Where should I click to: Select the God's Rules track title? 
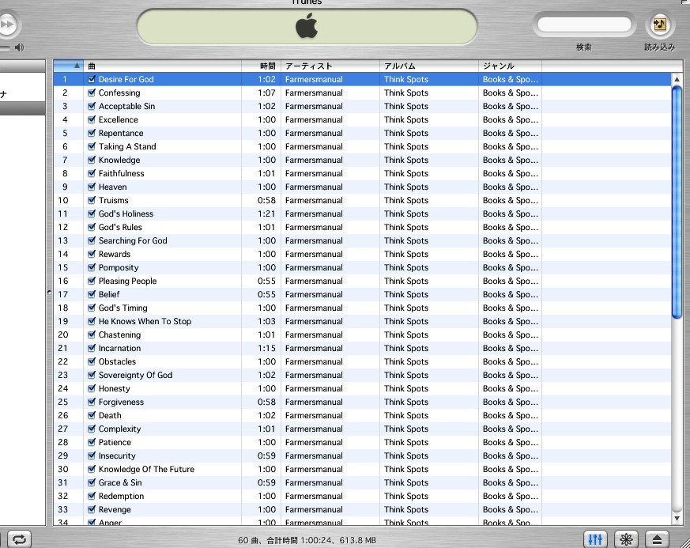120,227
